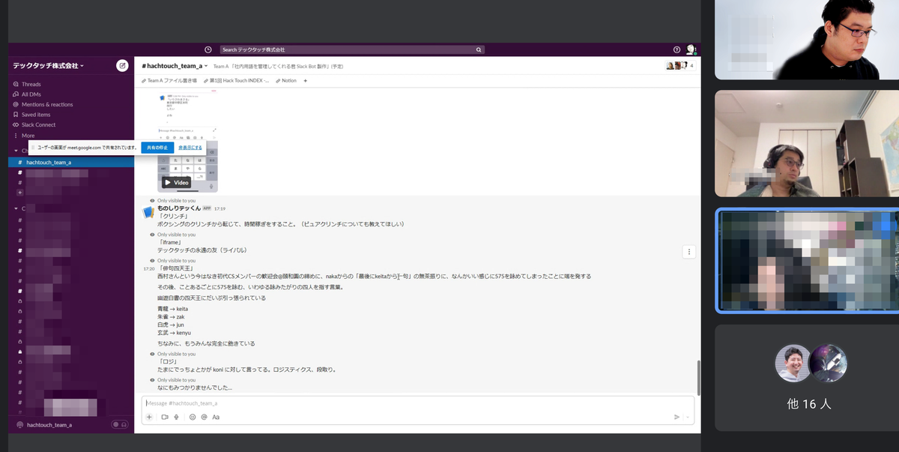Screen dimensions: 899x452
Task: Click the attachments plus icon in the composer
Action: click(x=149, y=417)
